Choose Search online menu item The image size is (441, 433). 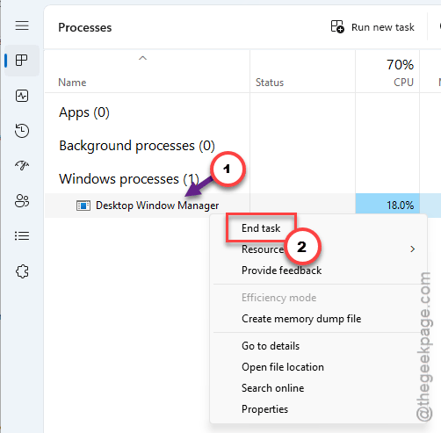272,388
